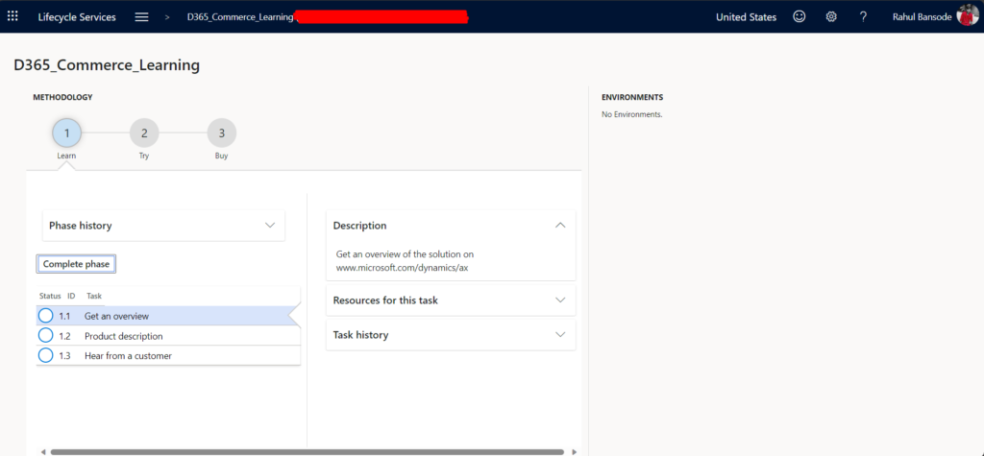Viewport: 984px width, 456px height.
Task: Open the settings gear icon
Action: 831,17
